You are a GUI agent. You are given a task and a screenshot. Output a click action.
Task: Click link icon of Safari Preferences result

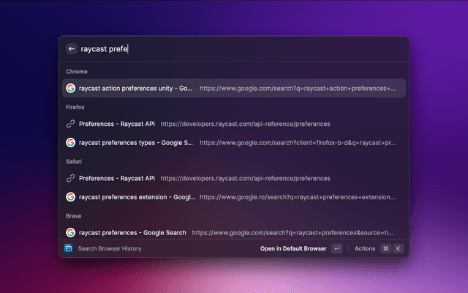71,178
